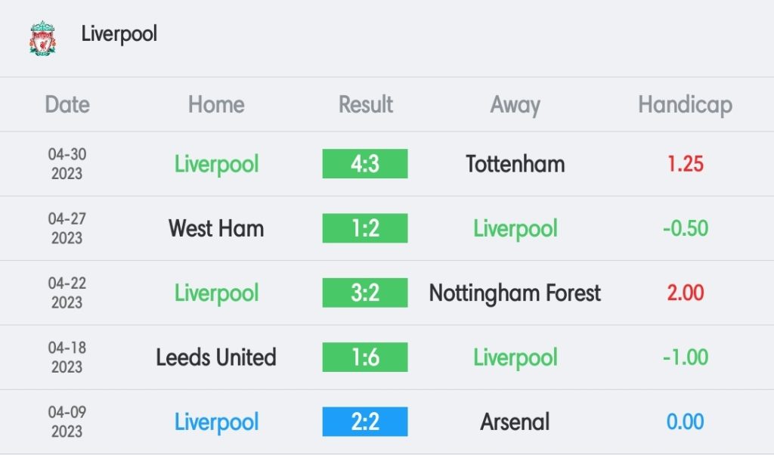
Task: Open the 3:2 Nottingham Forest result badge
Action: [365, 292]
